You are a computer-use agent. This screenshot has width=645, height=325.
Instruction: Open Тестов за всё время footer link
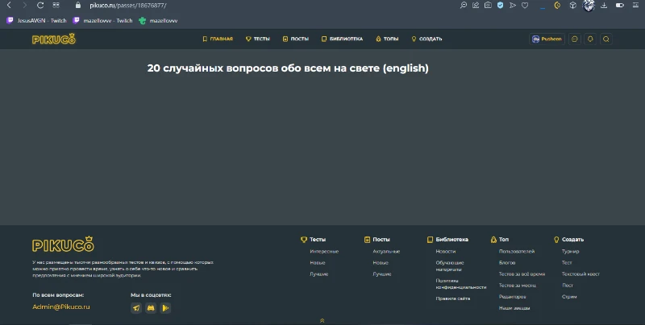coord(522,274)
